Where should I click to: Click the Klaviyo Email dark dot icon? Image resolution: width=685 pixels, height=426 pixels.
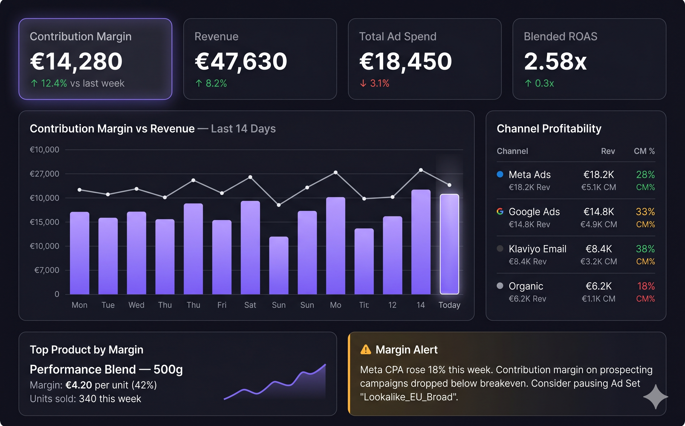point(500,248)
